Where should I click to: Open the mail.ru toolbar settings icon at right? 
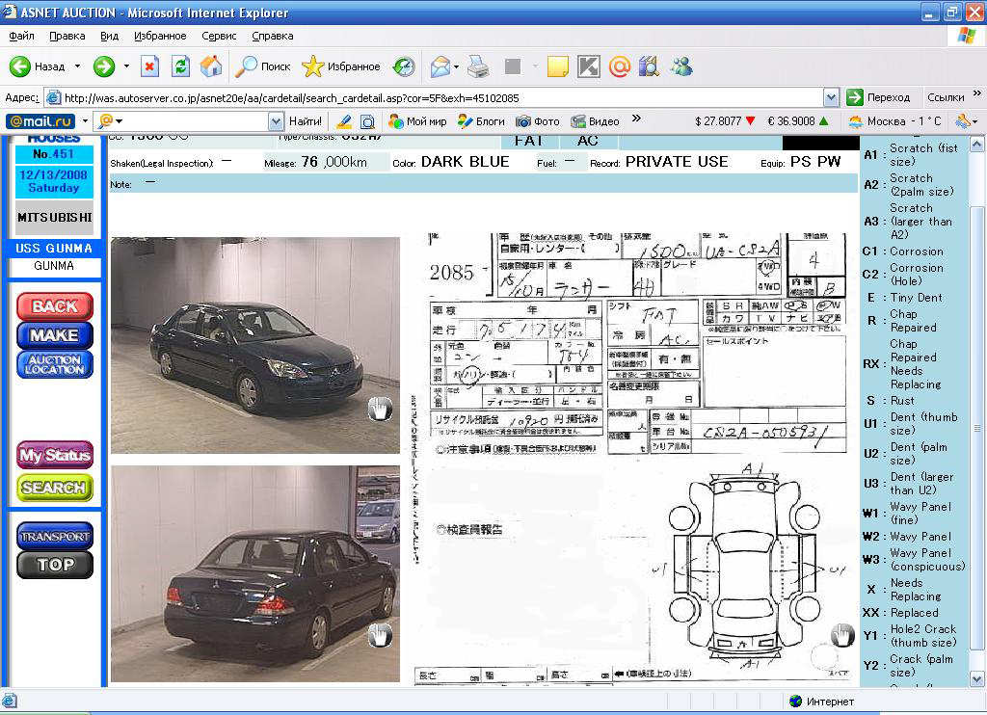pyautogui.click(x=963, y=120)
